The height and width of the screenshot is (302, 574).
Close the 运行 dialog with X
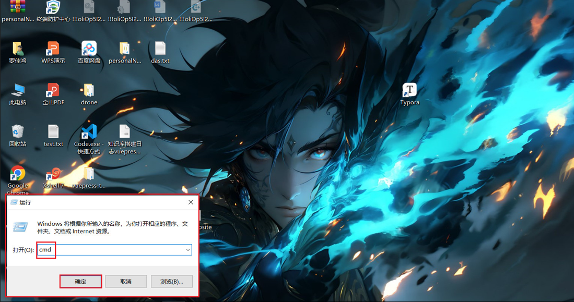(x=191, y=202)
